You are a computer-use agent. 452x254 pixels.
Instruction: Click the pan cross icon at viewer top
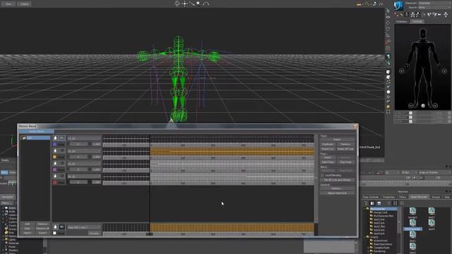[x=184, y=4]
